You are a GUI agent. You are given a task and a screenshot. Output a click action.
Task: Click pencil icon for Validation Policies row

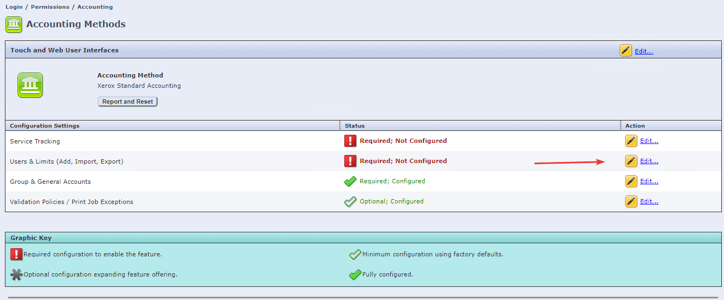tap(631, 201)
